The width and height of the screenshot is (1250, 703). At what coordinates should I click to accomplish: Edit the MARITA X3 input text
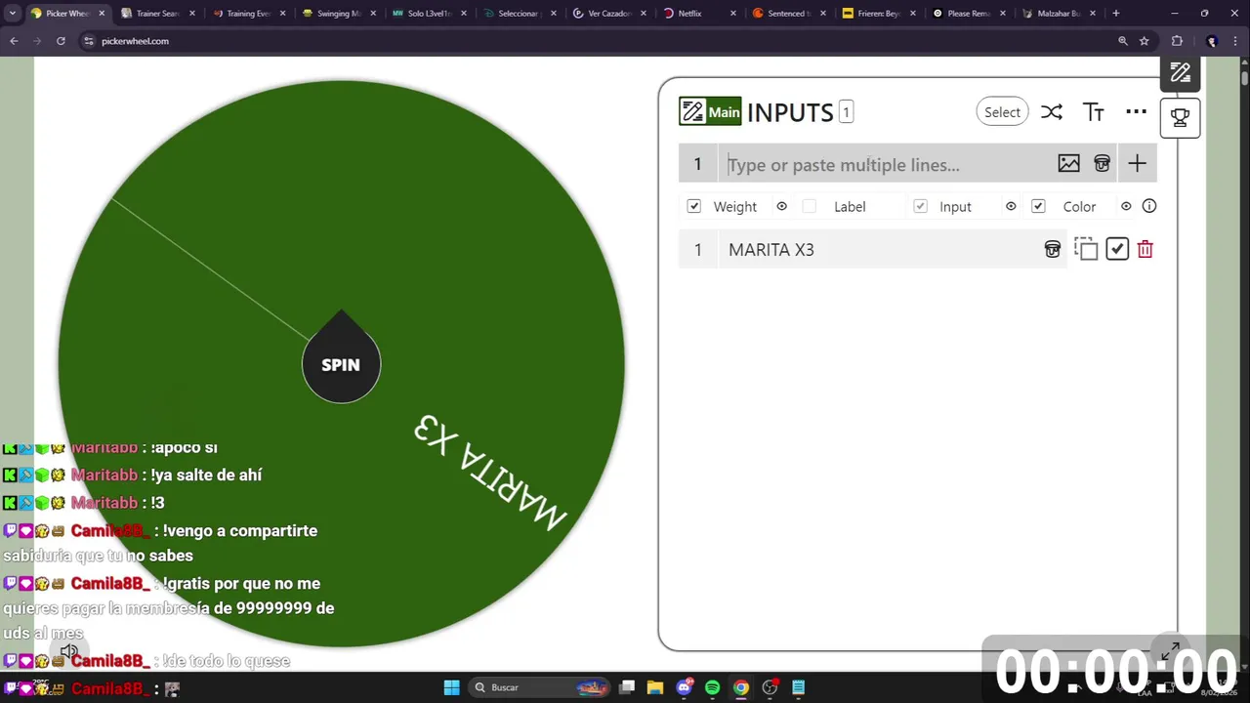pyautogui.click(x=879, y=250)
